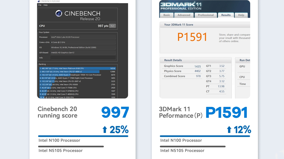
Task: Open the Help menu in Cinebench
Action: click(45, 5)
